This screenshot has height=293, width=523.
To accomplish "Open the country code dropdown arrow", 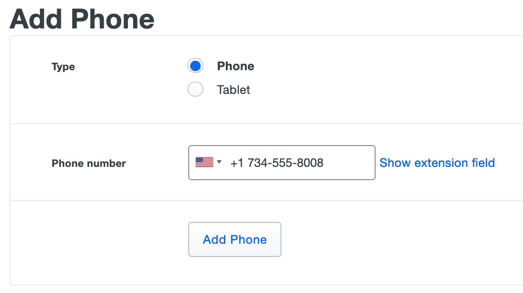I will tap(219, 162).
